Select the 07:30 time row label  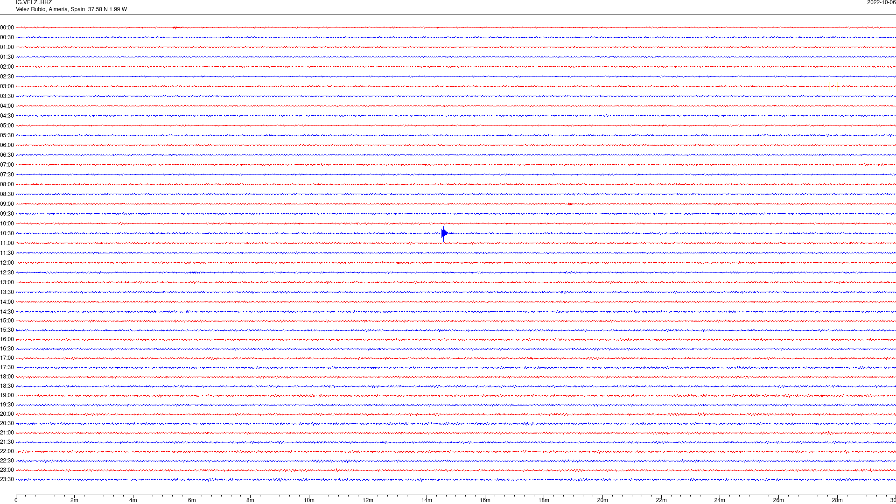tap(7, 175)
